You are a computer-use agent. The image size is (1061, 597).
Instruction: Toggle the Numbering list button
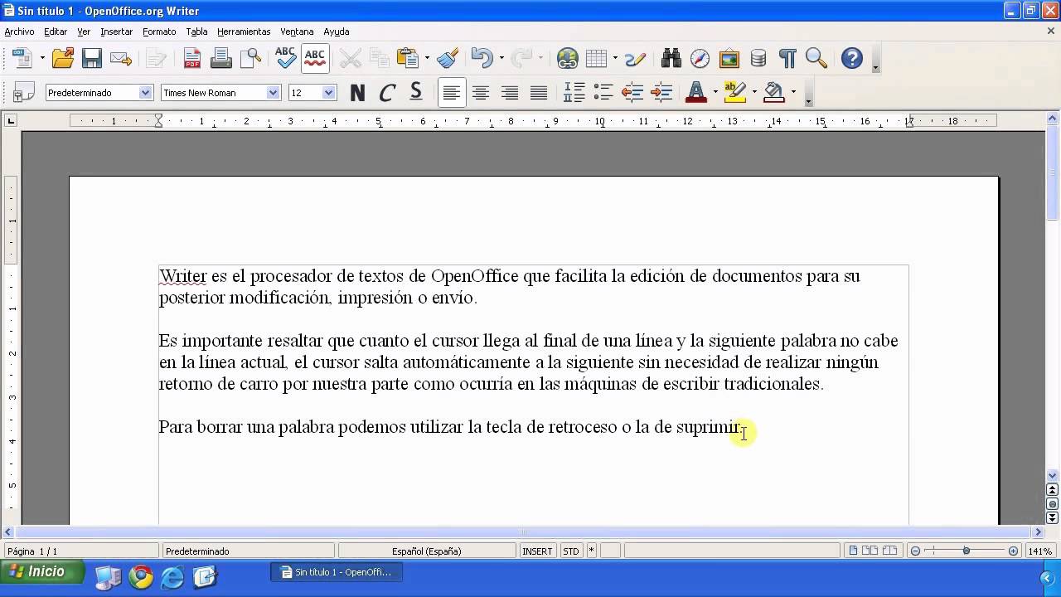click(574, 93)
